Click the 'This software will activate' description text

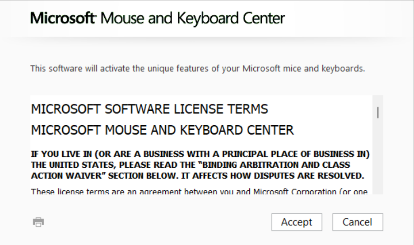click(197, 69)
